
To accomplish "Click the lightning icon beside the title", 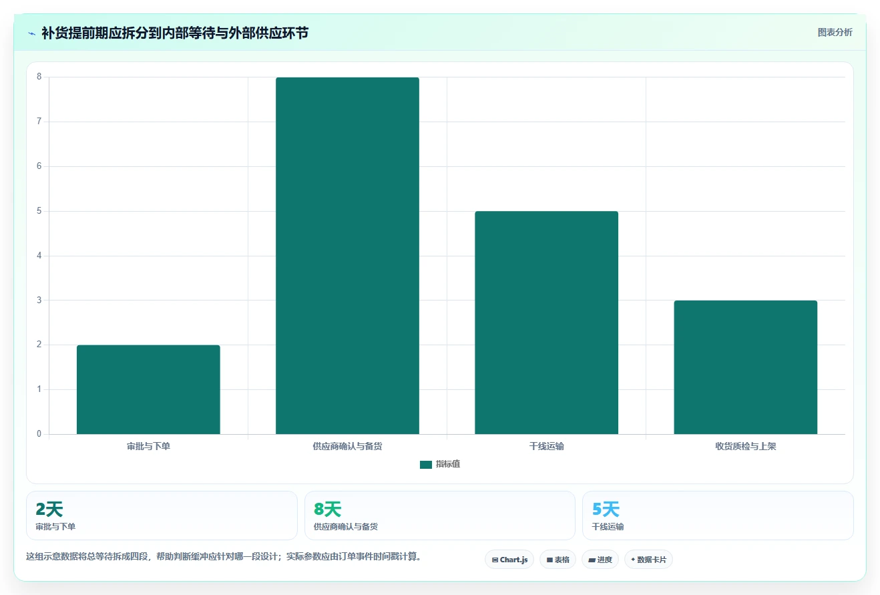I will 32,33.
